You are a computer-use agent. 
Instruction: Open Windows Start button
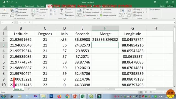tap(3, 97)
